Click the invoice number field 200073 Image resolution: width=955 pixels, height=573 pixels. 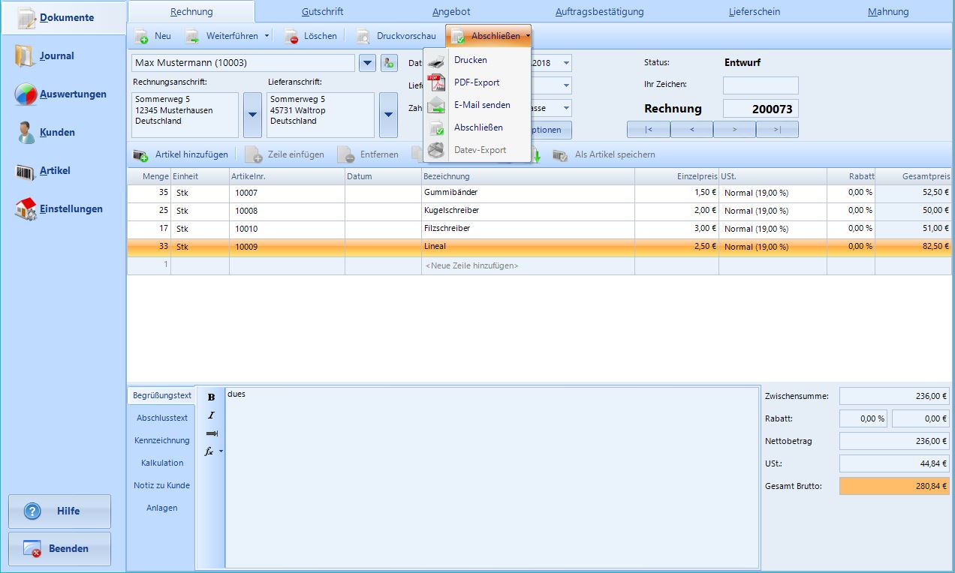[761, 109]
